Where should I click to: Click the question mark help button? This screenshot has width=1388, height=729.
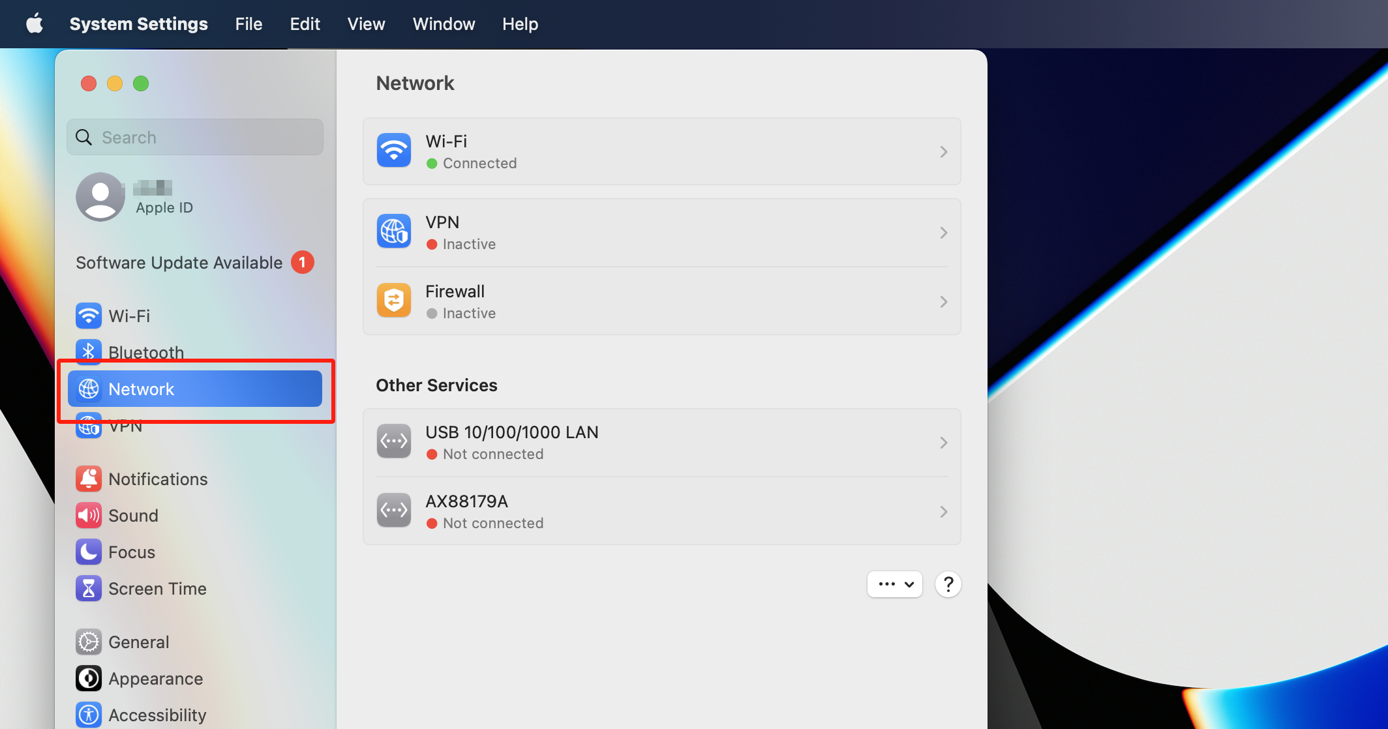[948, 584]
